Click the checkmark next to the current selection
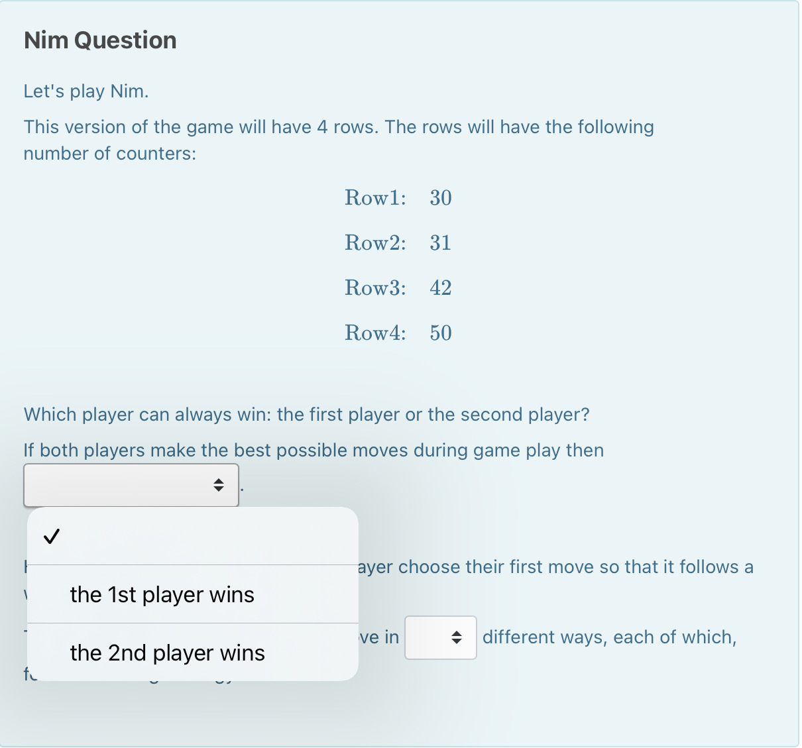The width and height of the screenshot is (802, 748). 52,537
